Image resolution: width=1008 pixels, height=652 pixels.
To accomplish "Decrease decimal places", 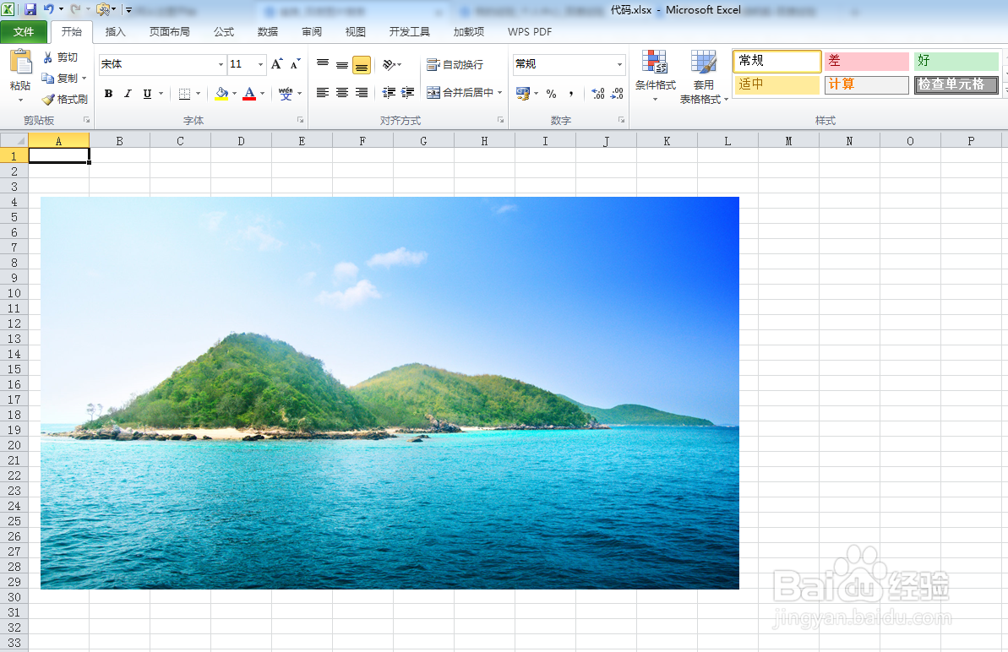I will pos(617,94).
